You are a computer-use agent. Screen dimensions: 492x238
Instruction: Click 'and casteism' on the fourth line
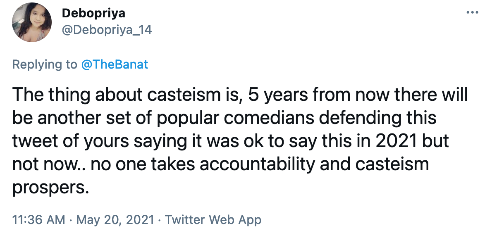point(385,164)
